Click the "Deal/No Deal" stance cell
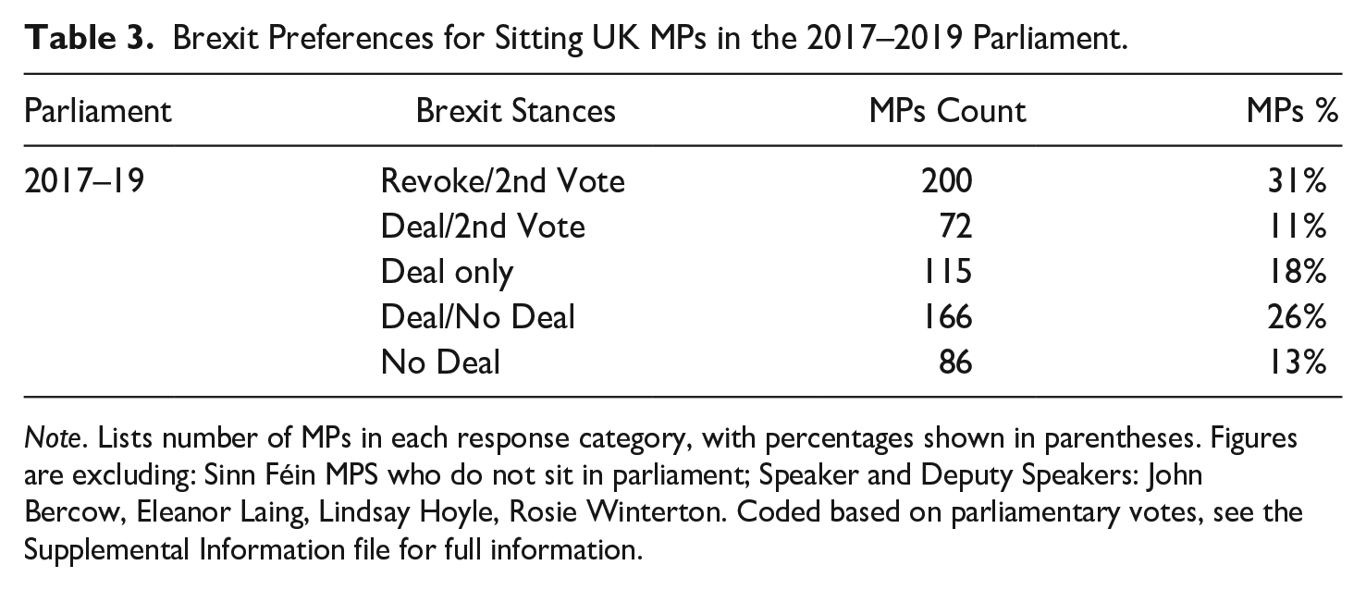The image size is (1366, 590). point(478,316)
